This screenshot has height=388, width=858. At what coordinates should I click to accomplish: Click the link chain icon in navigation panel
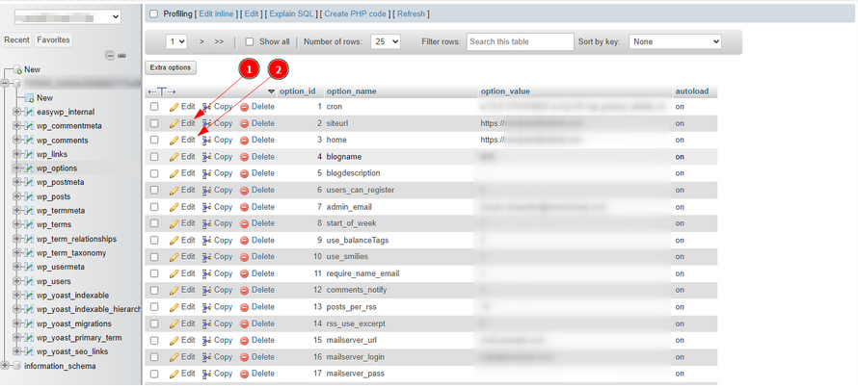tap(122, 55)
